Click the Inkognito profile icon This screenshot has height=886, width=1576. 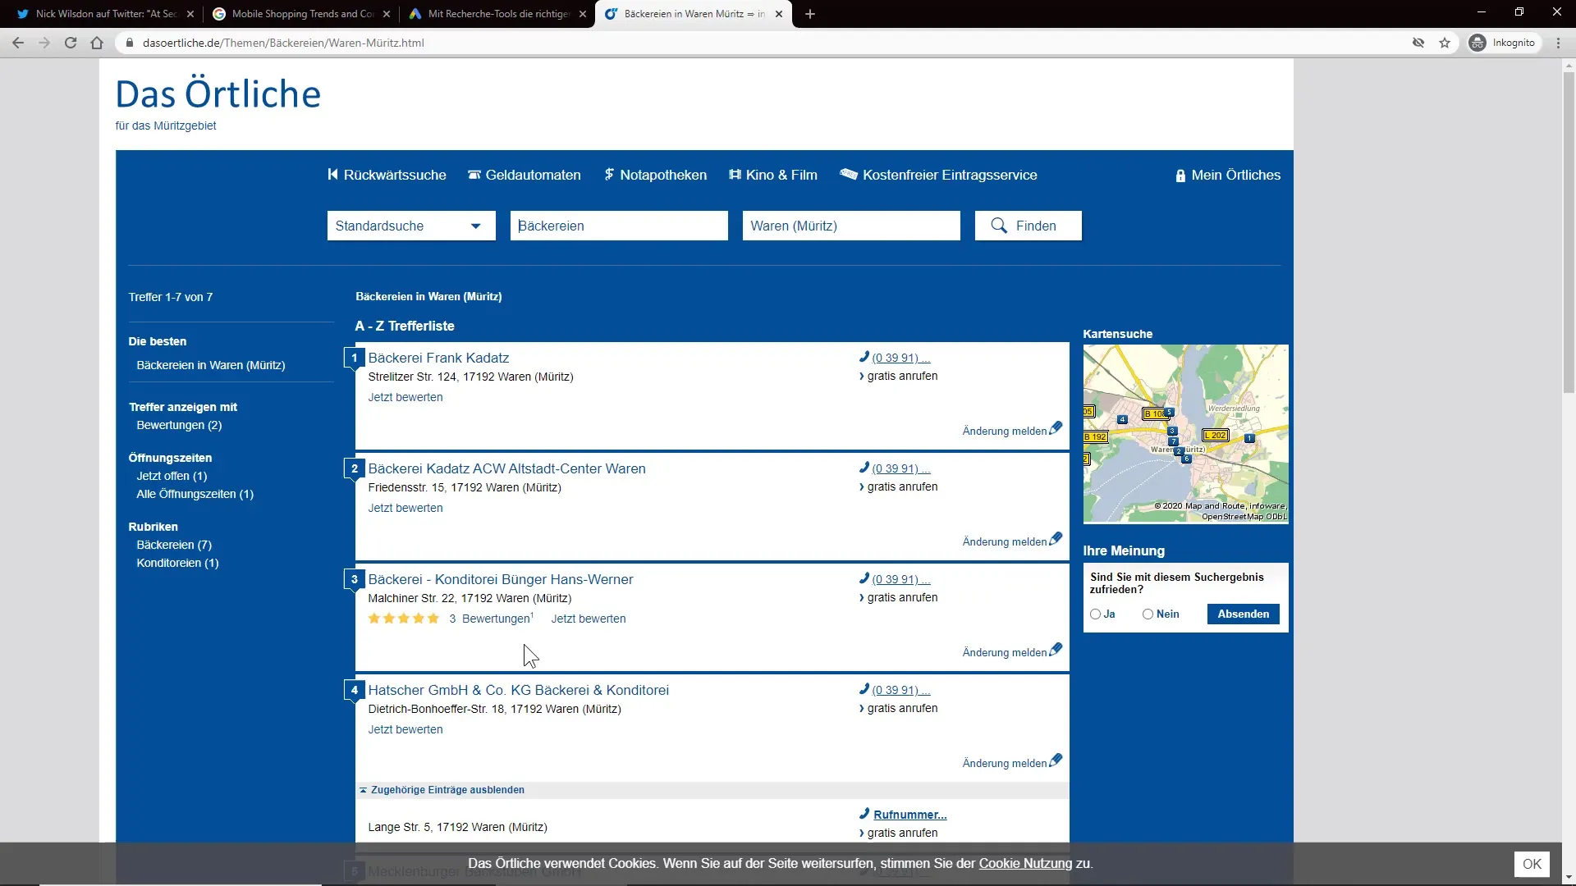[x=1477, y=43]
